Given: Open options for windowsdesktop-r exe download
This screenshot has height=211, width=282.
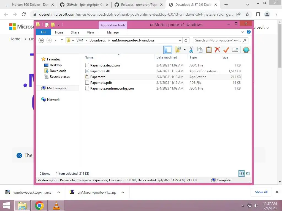Looking at the screenshot, I should tap(59, 192).
